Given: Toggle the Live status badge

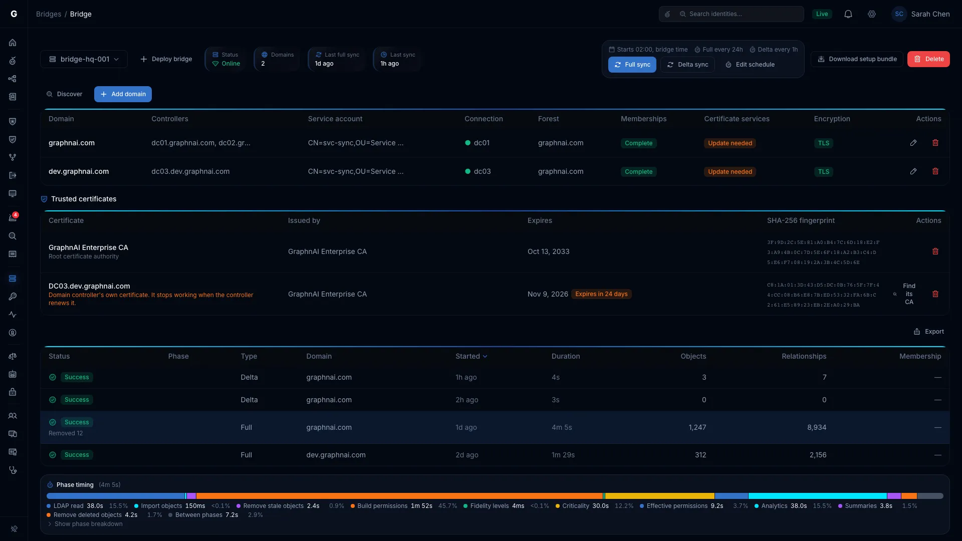Looking at the screenshot, I should (822, 14).
